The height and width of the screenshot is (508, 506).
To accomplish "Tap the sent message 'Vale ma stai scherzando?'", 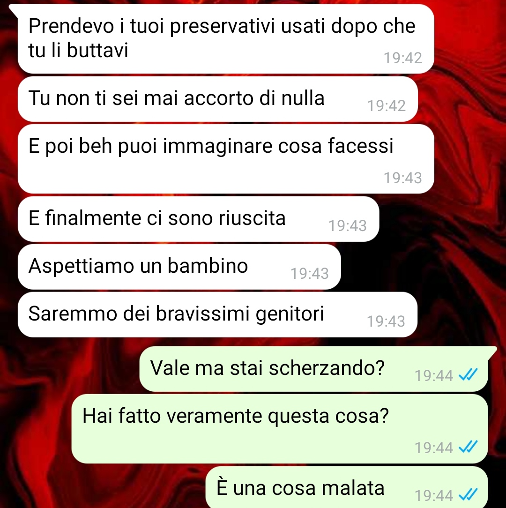I will pos(313,369).
